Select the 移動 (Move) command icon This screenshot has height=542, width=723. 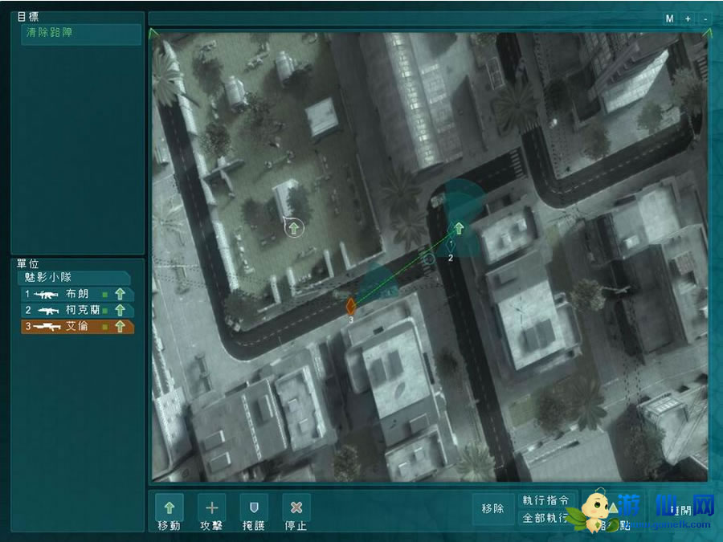(x=170, y=507)
